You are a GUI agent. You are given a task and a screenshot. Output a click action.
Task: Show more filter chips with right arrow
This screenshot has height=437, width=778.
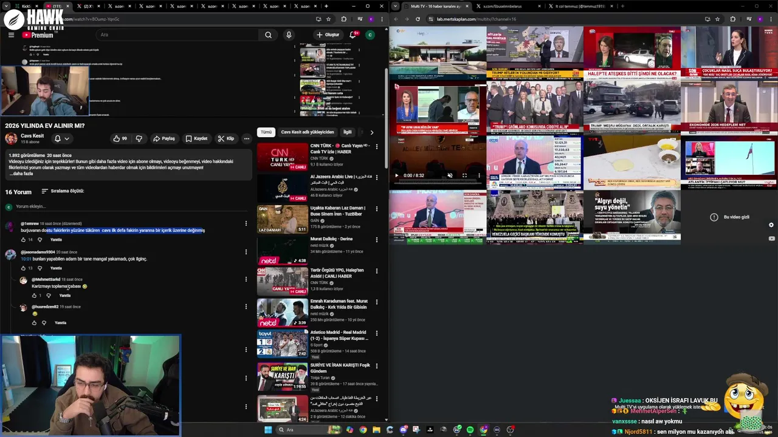click(372, 132)
